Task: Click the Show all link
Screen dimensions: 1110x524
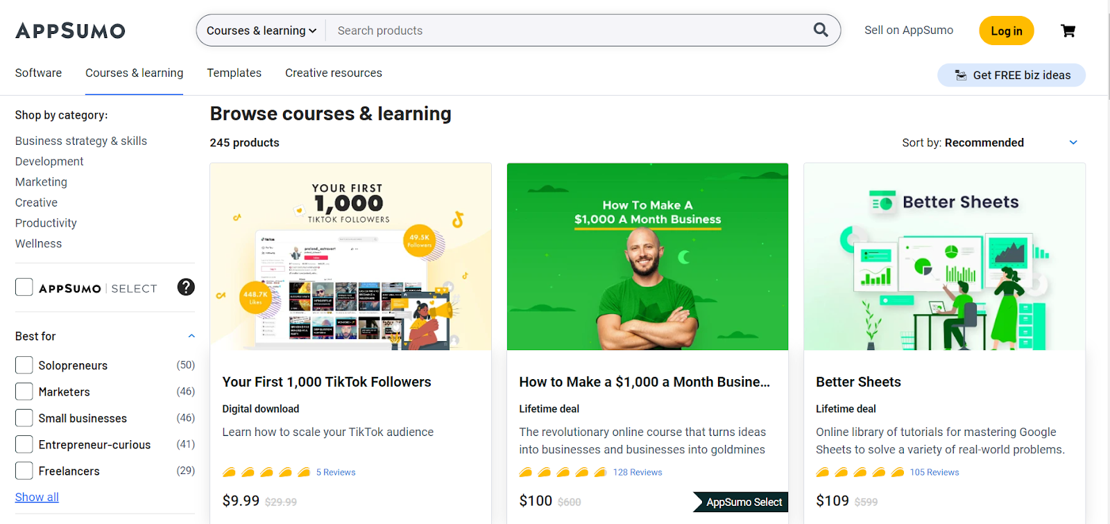Action: (37, 497)
